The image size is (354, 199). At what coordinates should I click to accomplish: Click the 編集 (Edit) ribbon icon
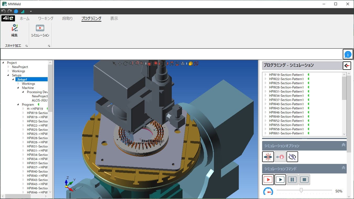pyautogui.click(x=14, y=30)
